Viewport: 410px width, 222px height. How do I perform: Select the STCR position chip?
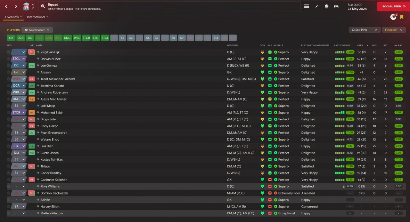(86, 38)
